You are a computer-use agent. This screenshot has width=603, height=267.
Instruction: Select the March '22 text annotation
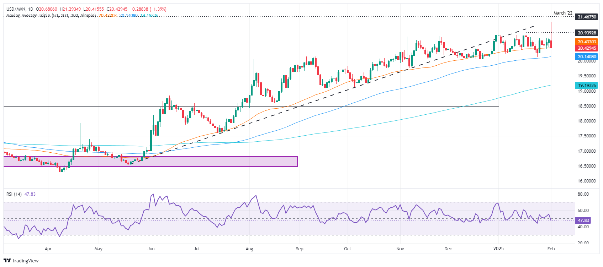pyautogui.click(x=563, y=13)
